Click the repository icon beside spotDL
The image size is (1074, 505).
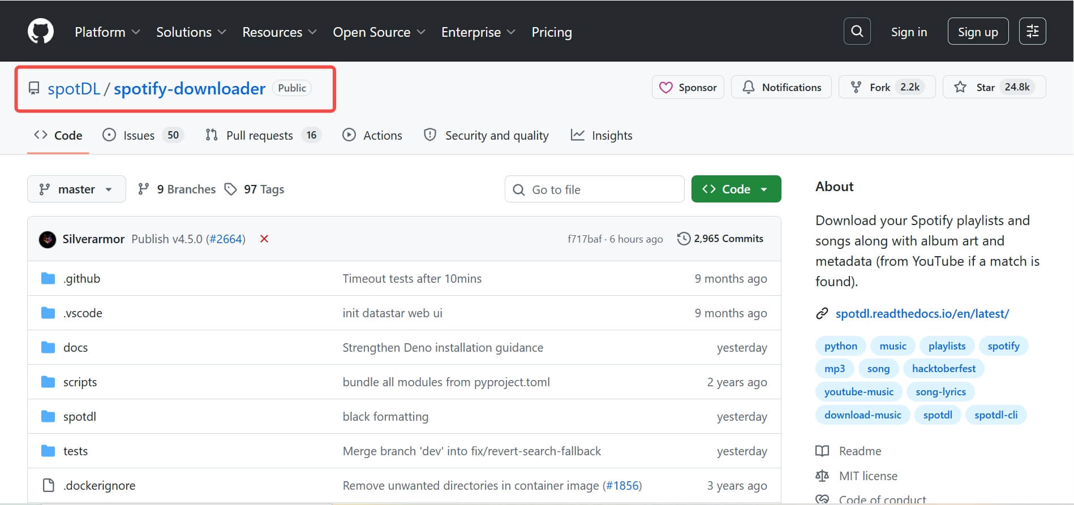click(34, 88)
